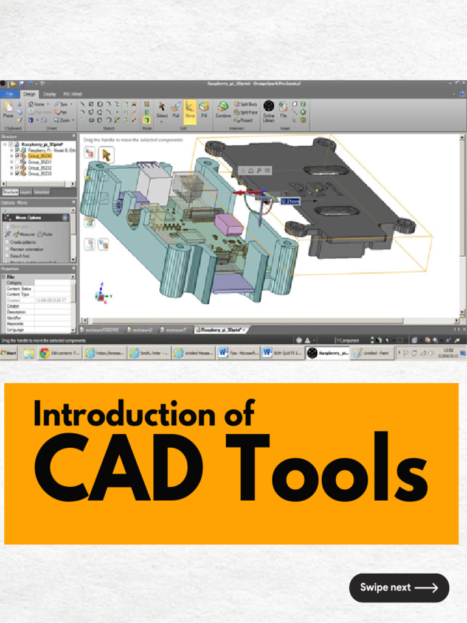467x623 pixels.
Task: Expand the Group_85233 tree node
Action: tap(12, 173)
